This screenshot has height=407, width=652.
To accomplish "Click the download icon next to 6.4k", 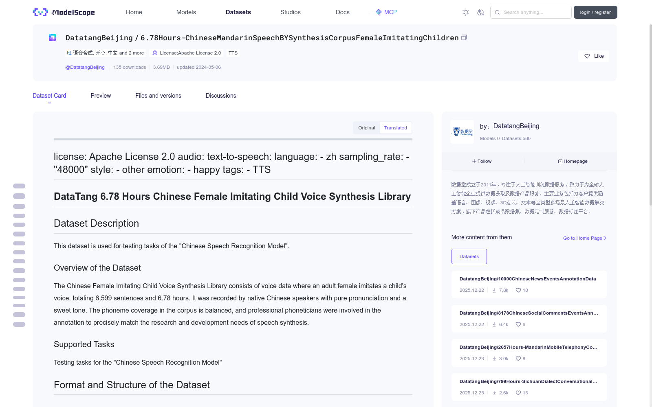I will pyautogui.click(x=494, y=324).
